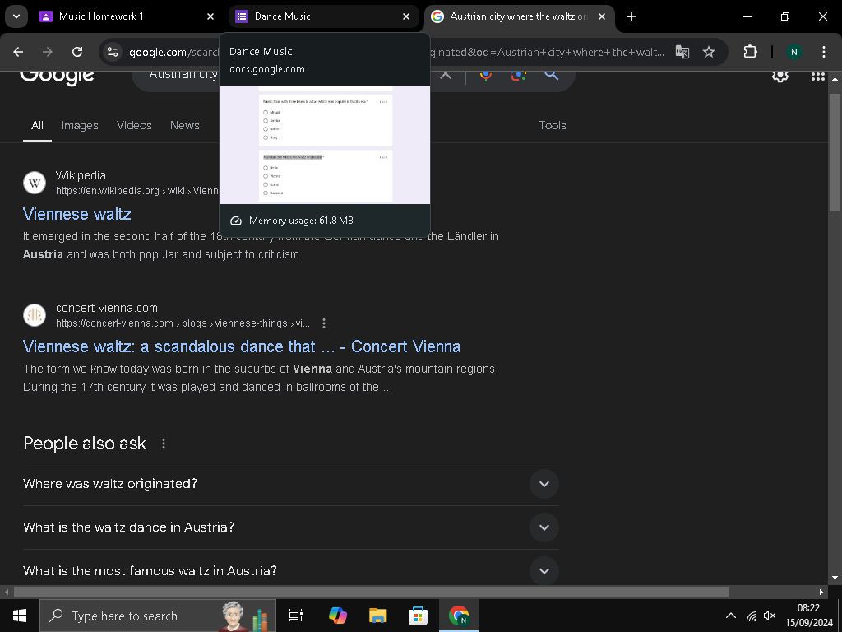Image resolution: width=842 pixels, height=632 pixels.
Task: Close the Dance Music tab
Action: point(406,16)
